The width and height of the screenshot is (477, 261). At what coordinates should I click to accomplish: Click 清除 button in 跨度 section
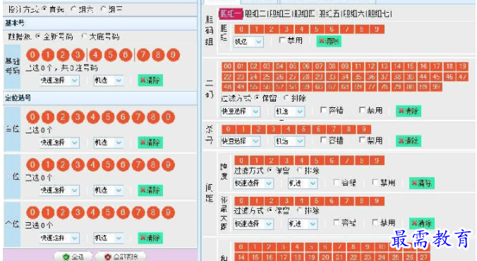tap(422, 183)
